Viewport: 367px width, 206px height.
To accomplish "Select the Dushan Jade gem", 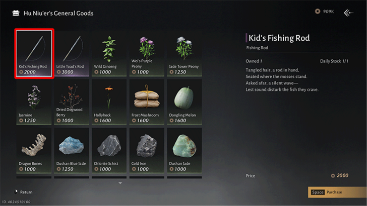I will [185, 150].
